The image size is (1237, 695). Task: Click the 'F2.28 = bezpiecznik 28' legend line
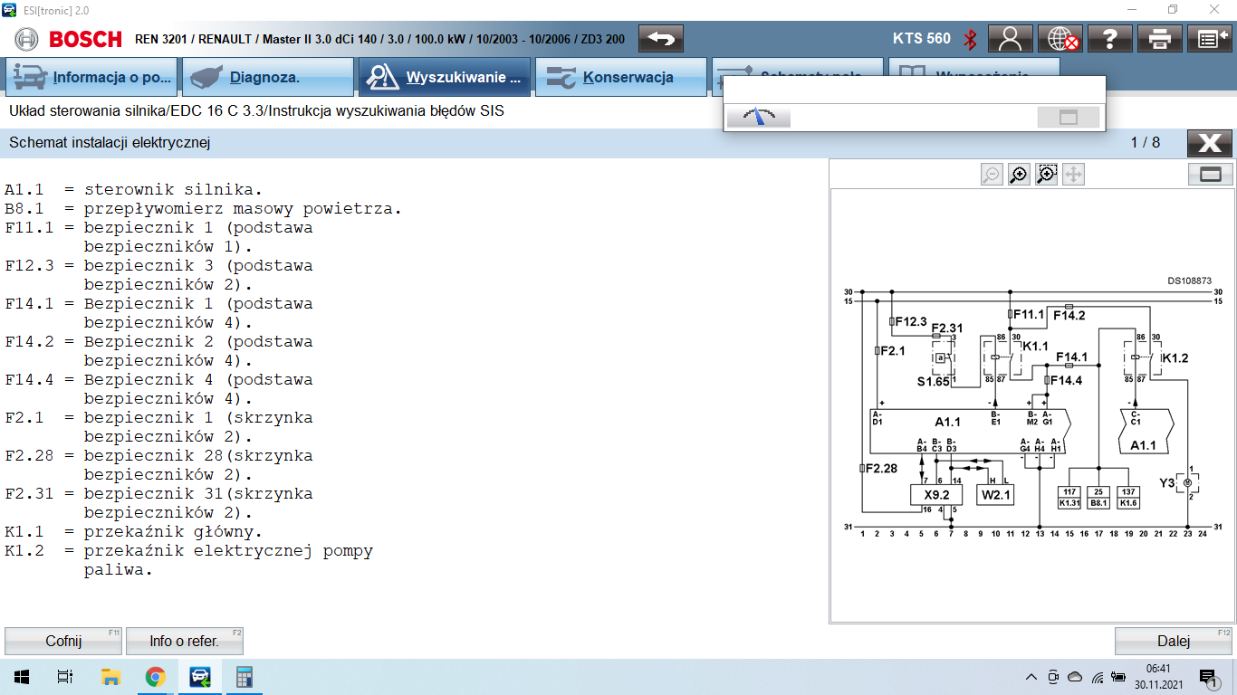(158, 456)
